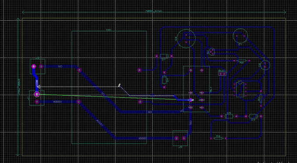Click resistor R3 at the bottom right
This screenshot has height=163, width=297.
[218, 138]
